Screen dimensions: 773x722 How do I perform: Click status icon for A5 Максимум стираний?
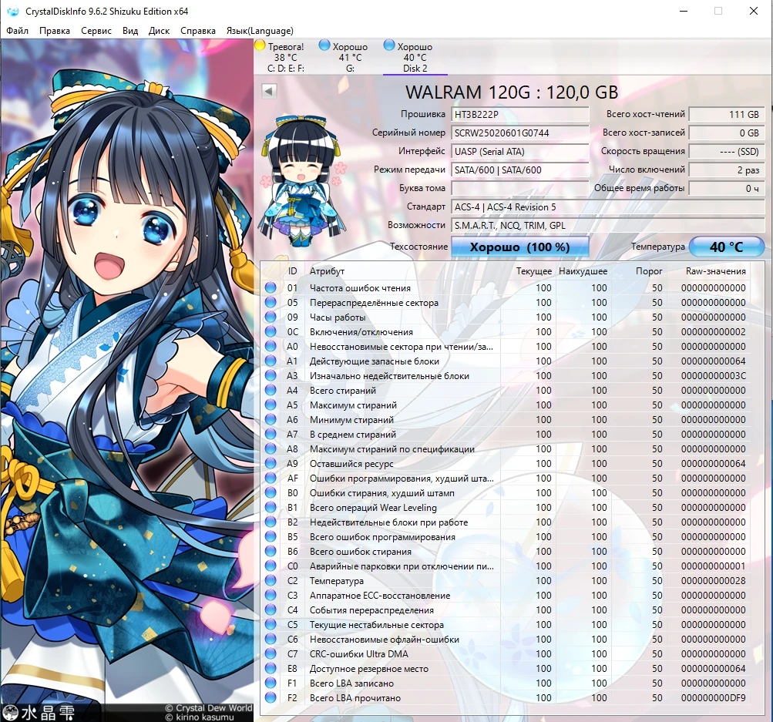271,405
